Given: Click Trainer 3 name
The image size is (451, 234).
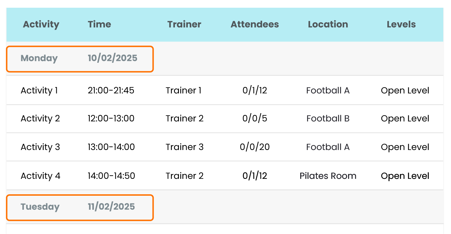Looking at the screenshot, I should pyautogui.click(x=184, y=147).
